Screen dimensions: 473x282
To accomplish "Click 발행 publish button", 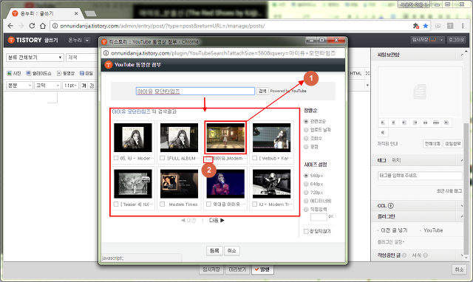I will coord(262,269).
